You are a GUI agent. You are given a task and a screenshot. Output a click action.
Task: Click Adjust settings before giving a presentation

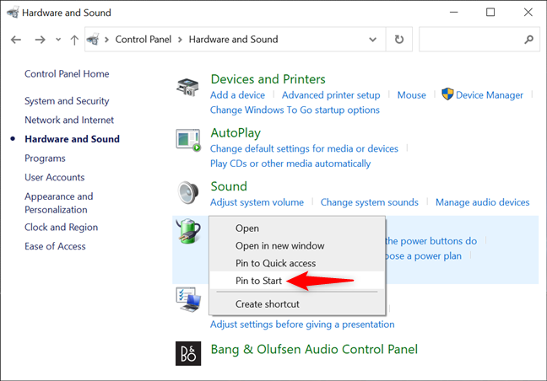[302, 325]
